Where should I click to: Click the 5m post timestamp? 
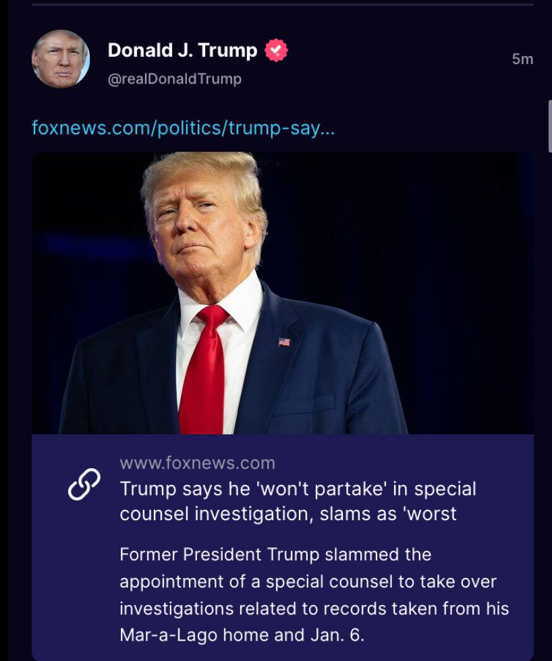(522, 59)
